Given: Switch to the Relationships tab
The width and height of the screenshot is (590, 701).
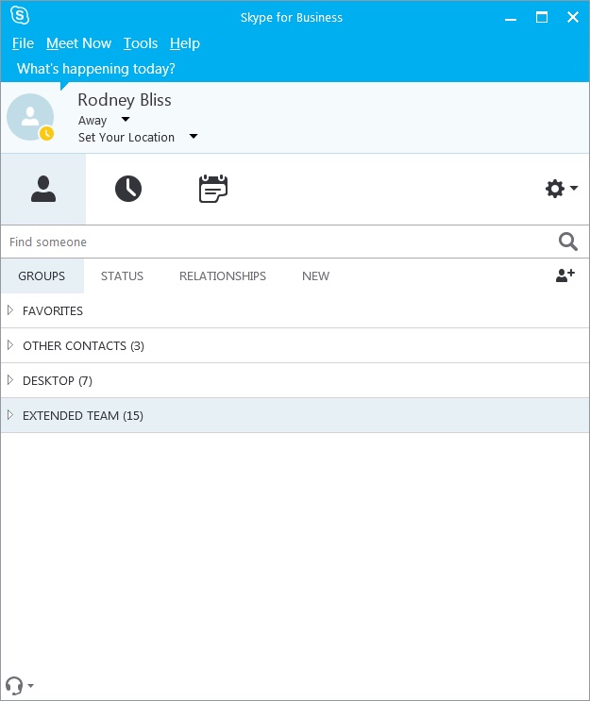Looking at the screenshot, I should [223, 276].
